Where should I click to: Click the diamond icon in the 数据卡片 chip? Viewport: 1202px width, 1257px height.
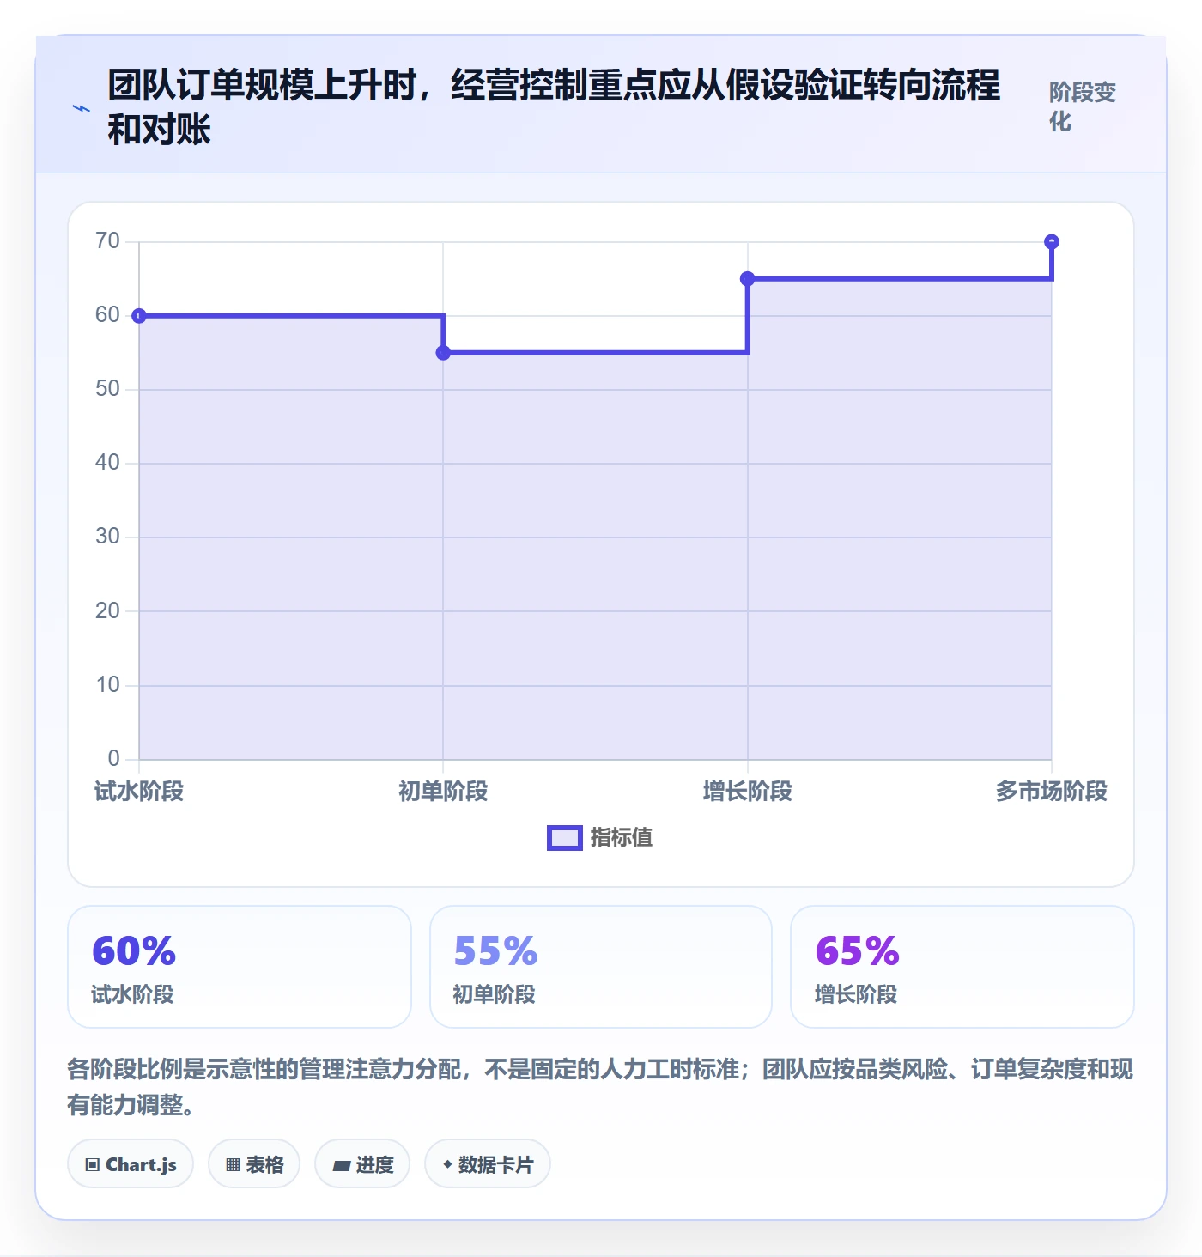click(447, 1164)
